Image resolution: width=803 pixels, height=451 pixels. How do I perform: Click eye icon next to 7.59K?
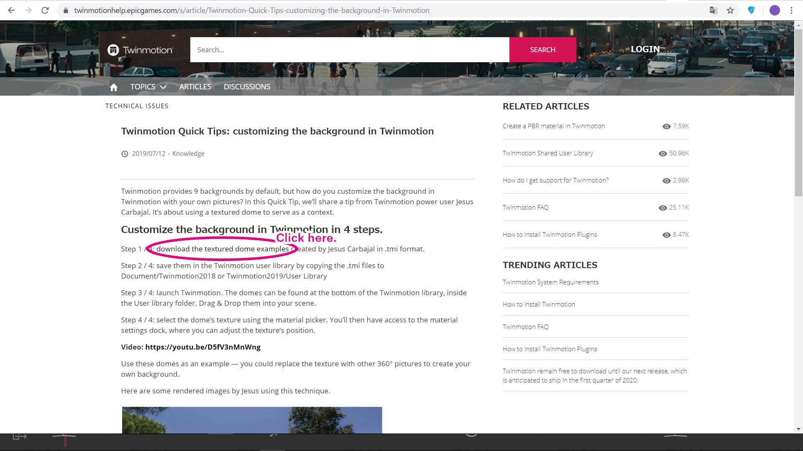(666, 127)
